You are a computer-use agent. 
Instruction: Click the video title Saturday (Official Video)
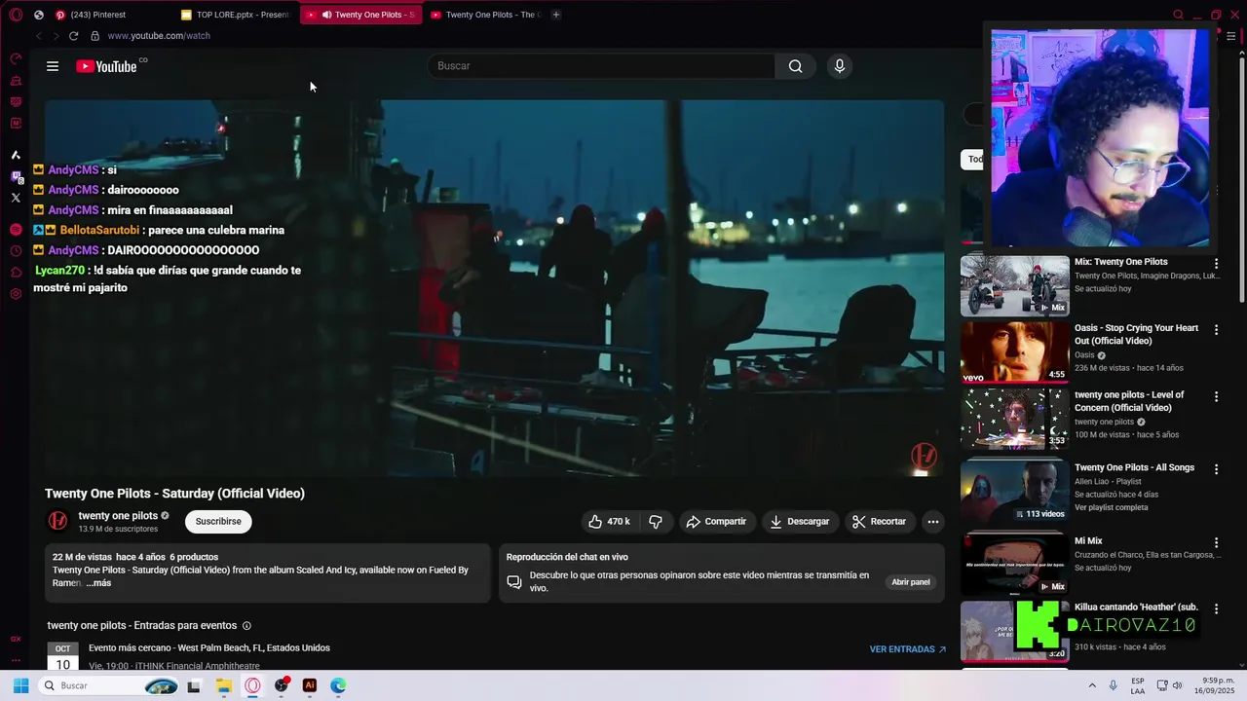tap(174, 494)
